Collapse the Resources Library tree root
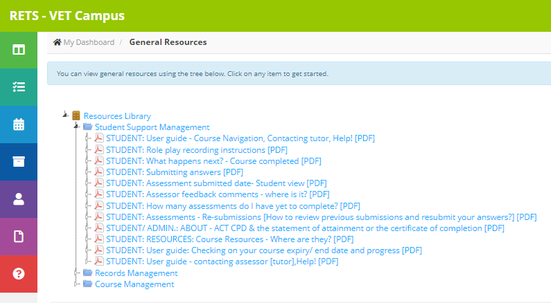Screen dimensions: 551x303 [65, 115]
